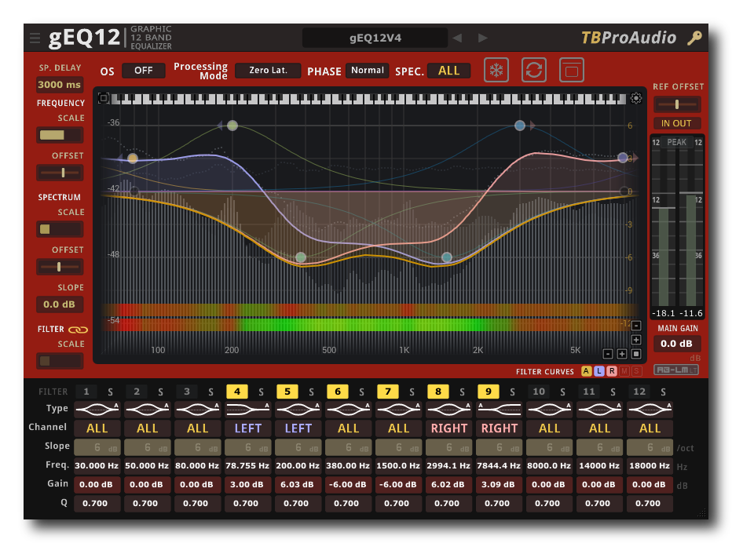Select the filter 12 type curve icon
The width and height of the screenshot is (732, 543).
[x=650, y=409]
